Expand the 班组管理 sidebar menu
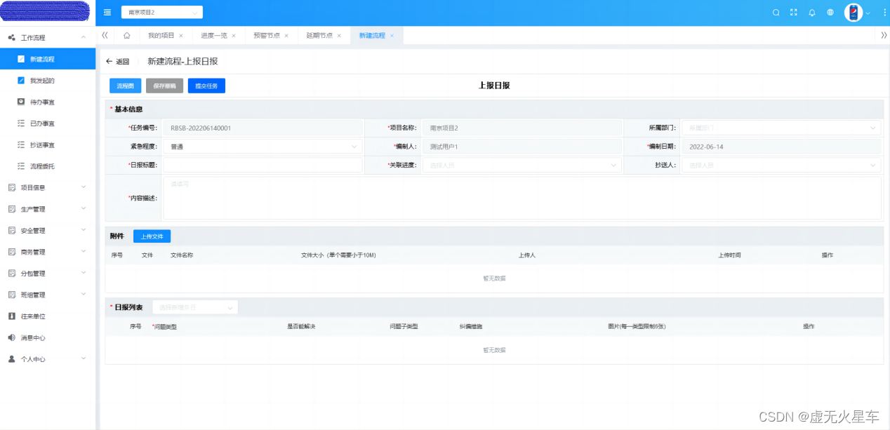The height and width of the screenshot is (430, 890). pos(48,295)
